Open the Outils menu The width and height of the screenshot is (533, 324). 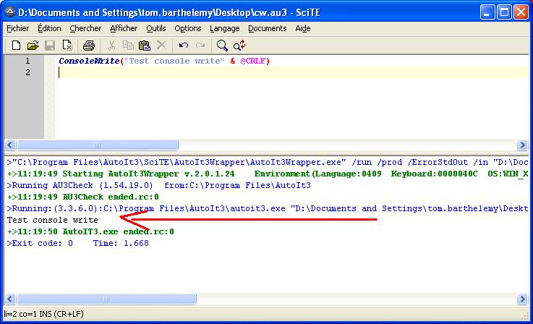click(156, 28)
